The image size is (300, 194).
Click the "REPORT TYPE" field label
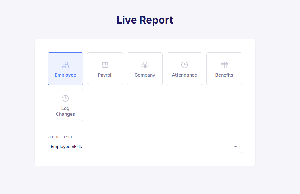point(60,137)
